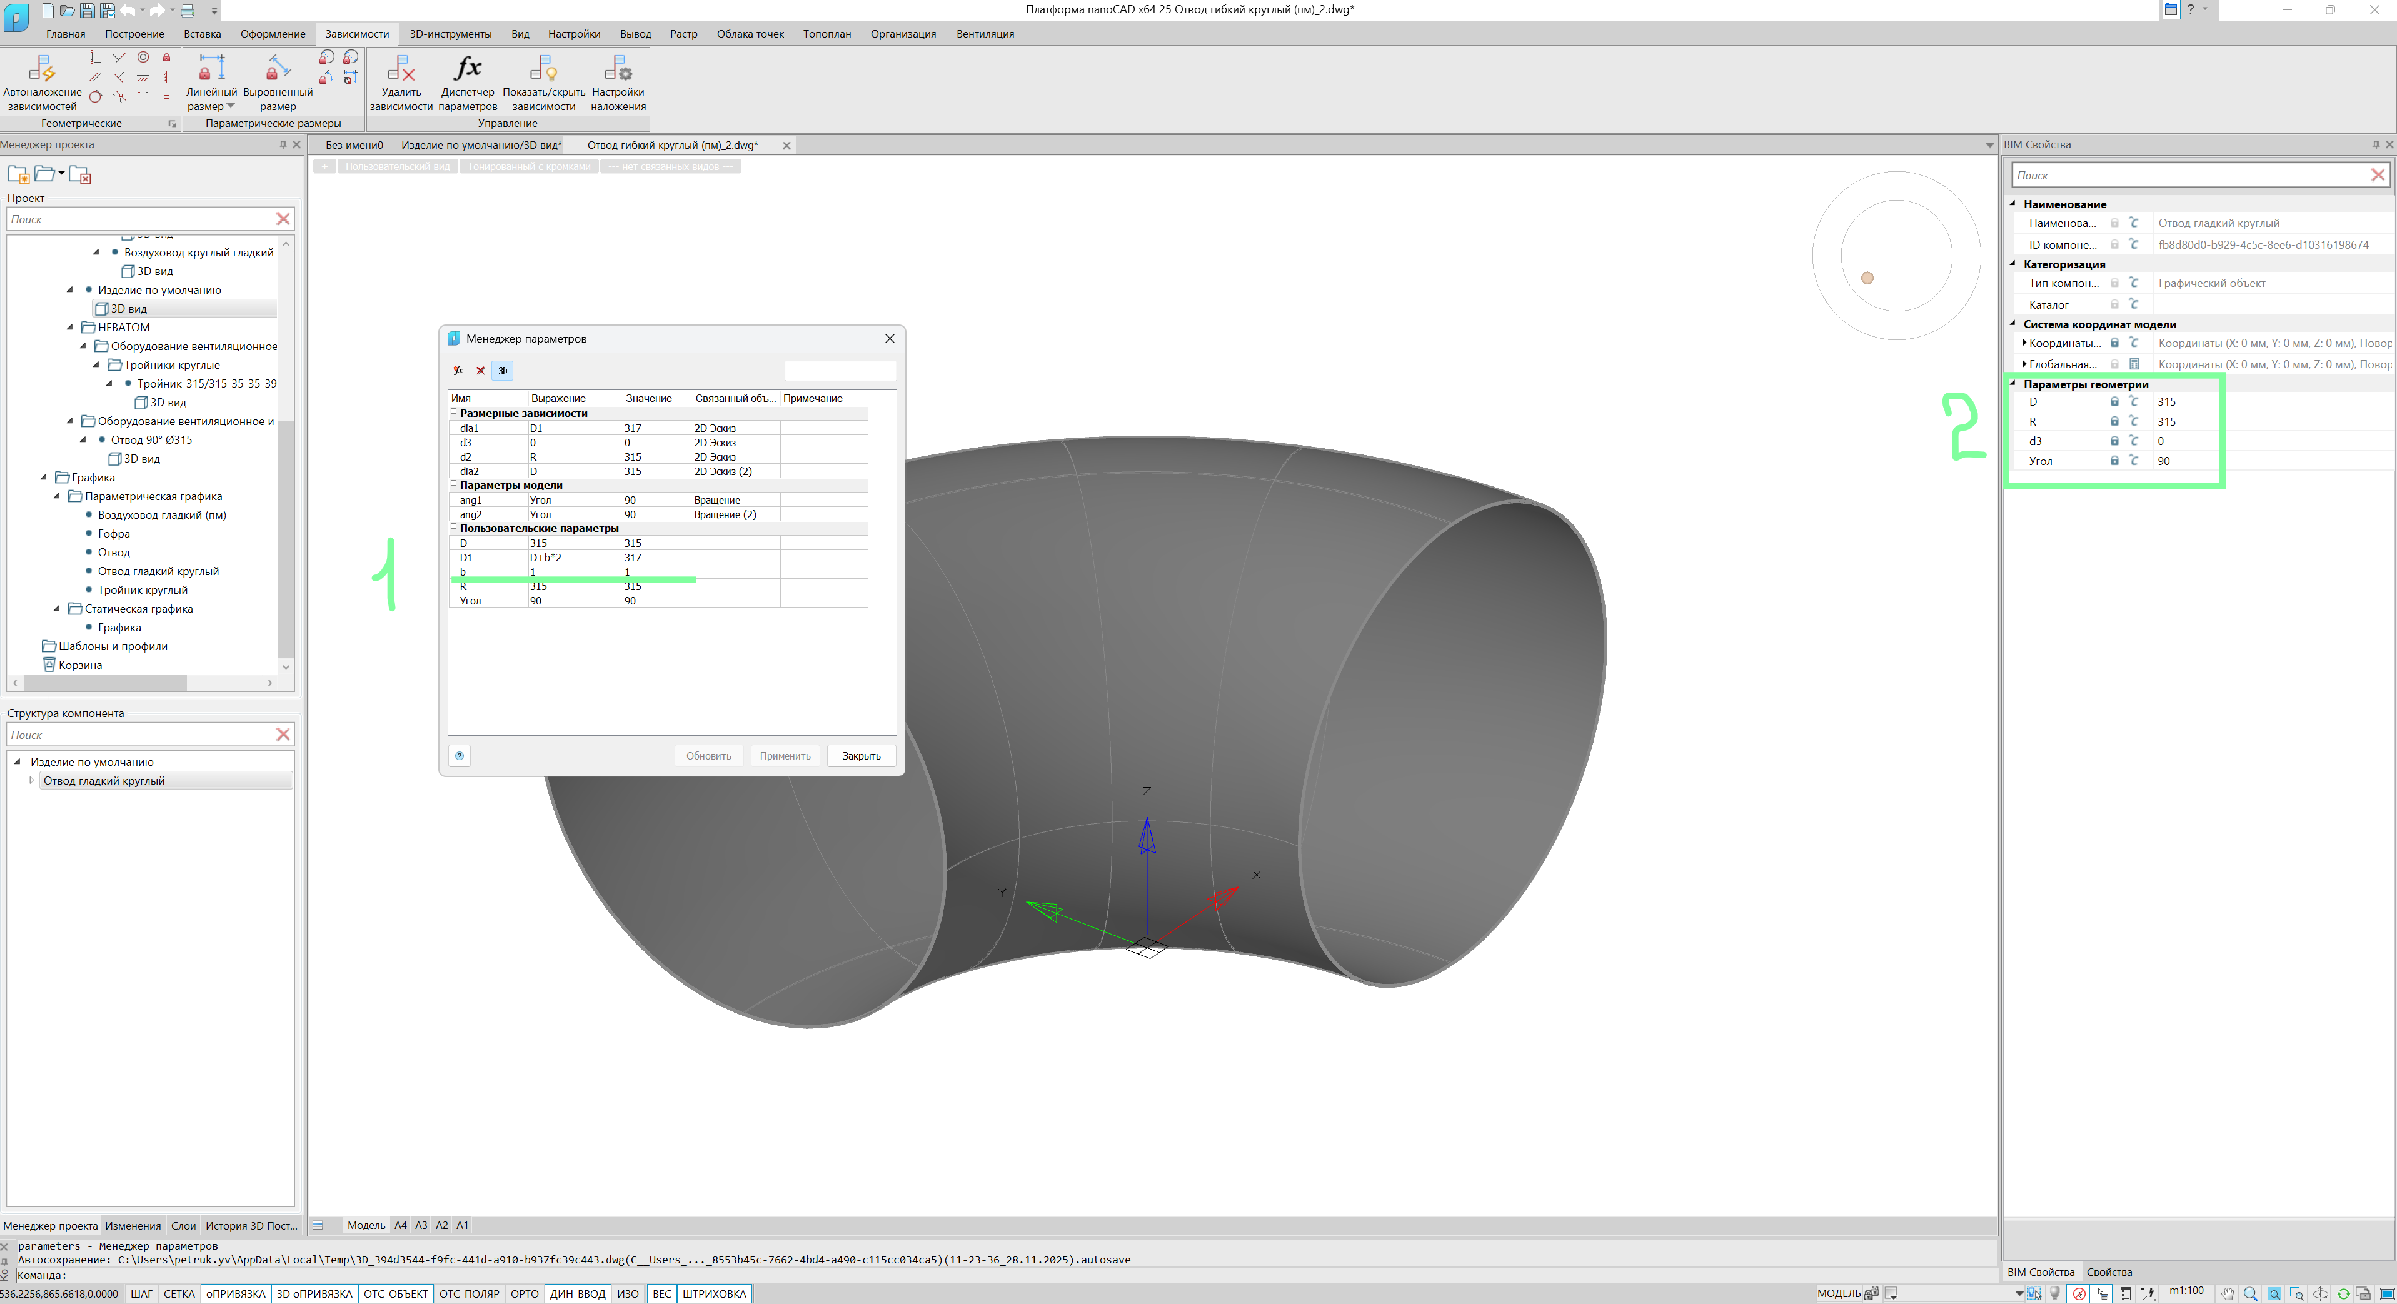
Task: Toggle ОРТО mode in status bar
Action: point(524,1294)
